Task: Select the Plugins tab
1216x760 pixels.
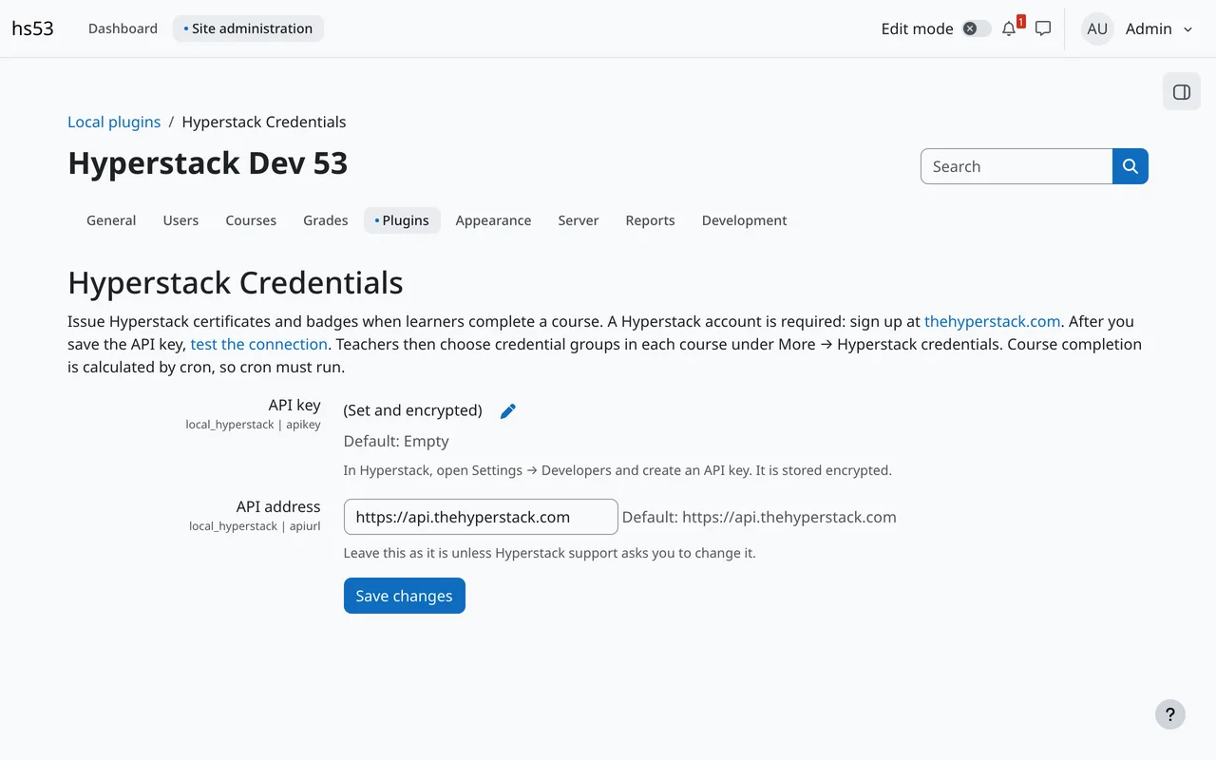Action: click(x=402, y=220)
